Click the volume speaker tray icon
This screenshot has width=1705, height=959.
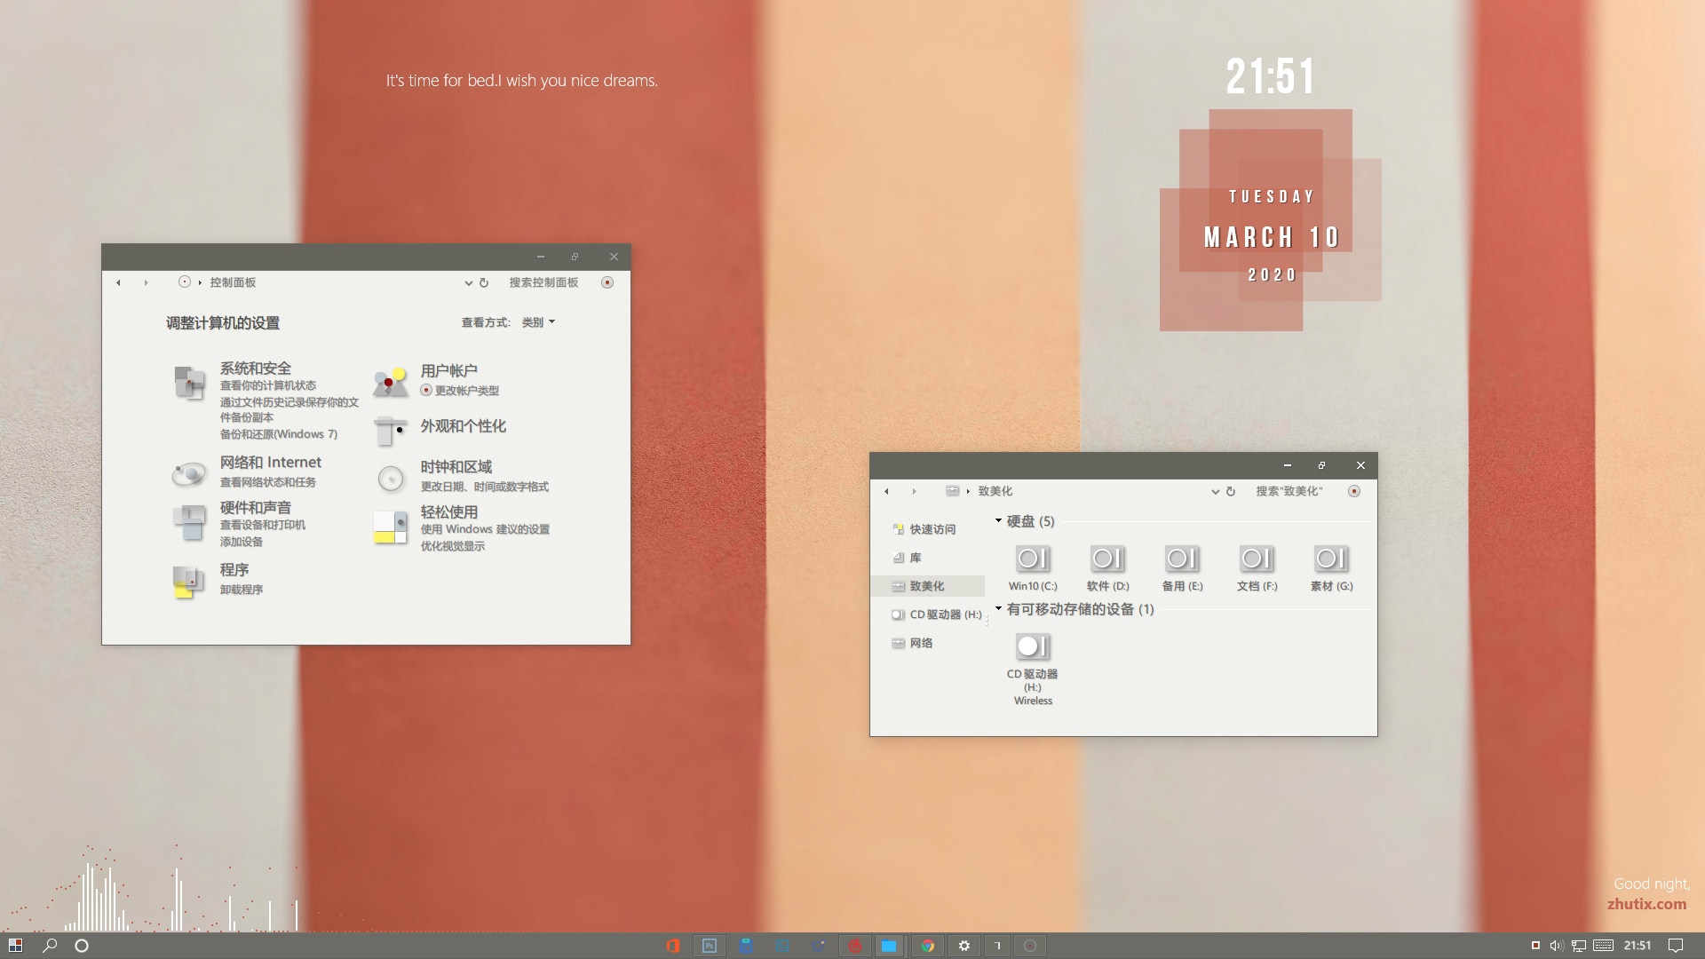point(1556,946)
